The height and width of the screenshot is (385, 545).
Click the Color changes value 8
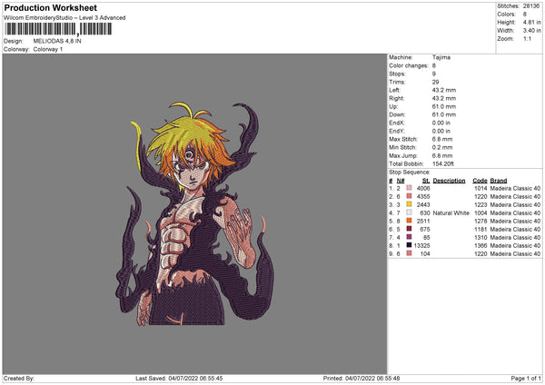click(x=434, y=65)
